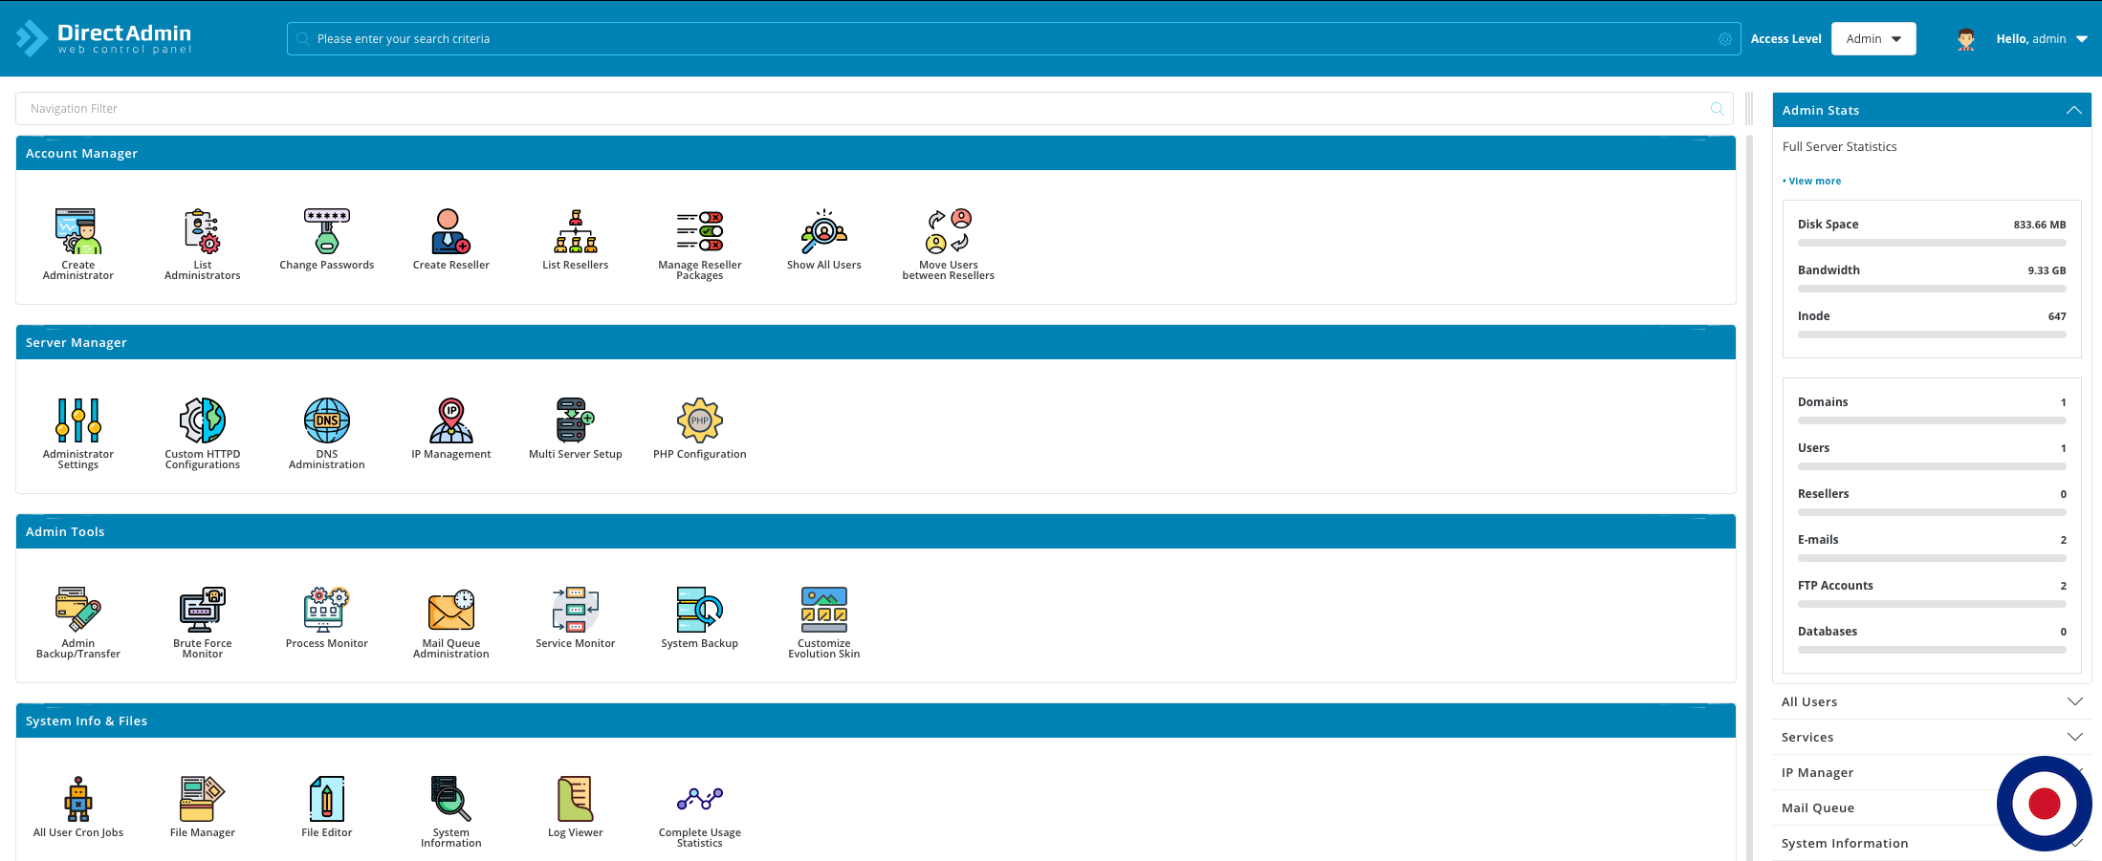This screenshot has width=2102, height=861.
Task: Click the DirectAdmin logo
Action: (x=105, y=38)
